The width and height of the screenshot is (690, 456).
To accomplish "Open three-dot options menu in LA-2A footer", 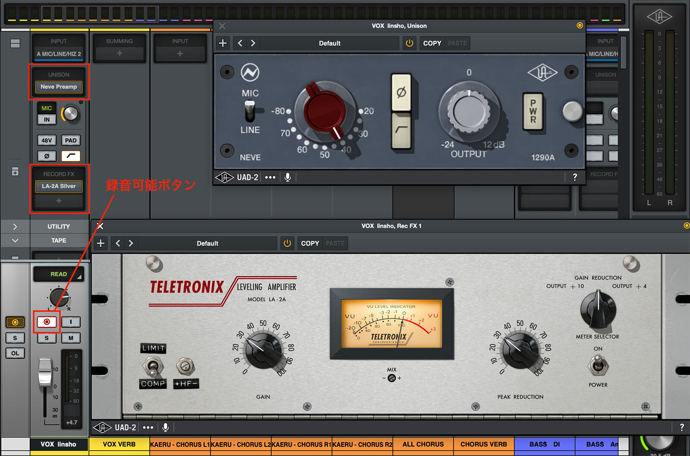I will click(148, 428).
